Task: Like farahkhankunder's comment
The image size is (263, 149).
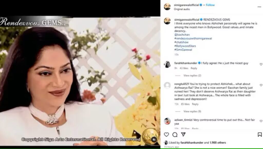Action: click(x=261, y=64)
